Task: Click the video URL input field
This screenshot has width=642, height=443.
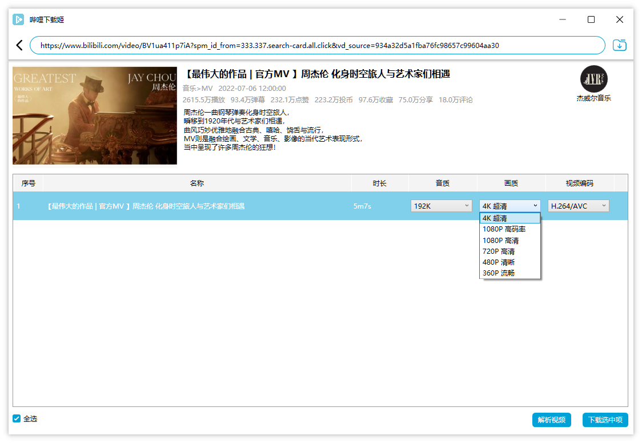Action: [x=318, y=45]
